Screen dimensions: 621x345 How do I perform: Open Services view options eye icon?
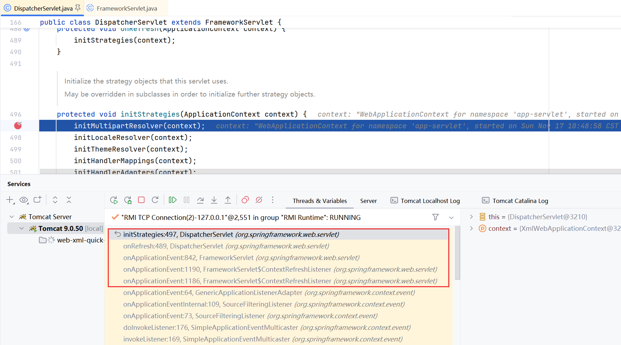point(24,200)
